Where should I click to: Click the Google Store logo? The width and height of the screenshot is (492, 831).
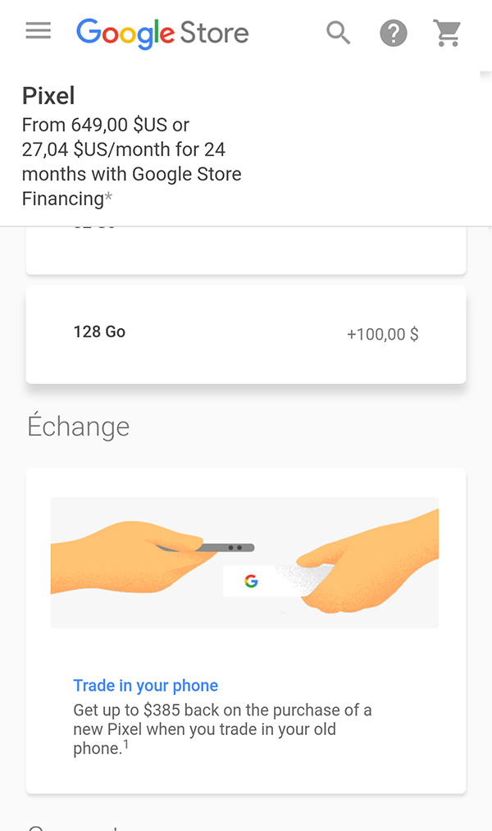(x=162, y=33)
